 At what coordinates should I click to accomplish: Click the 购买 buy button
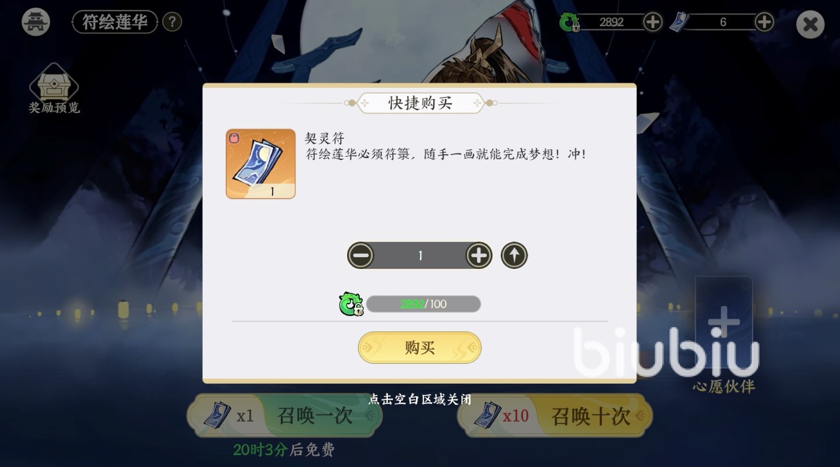(419, 348)
